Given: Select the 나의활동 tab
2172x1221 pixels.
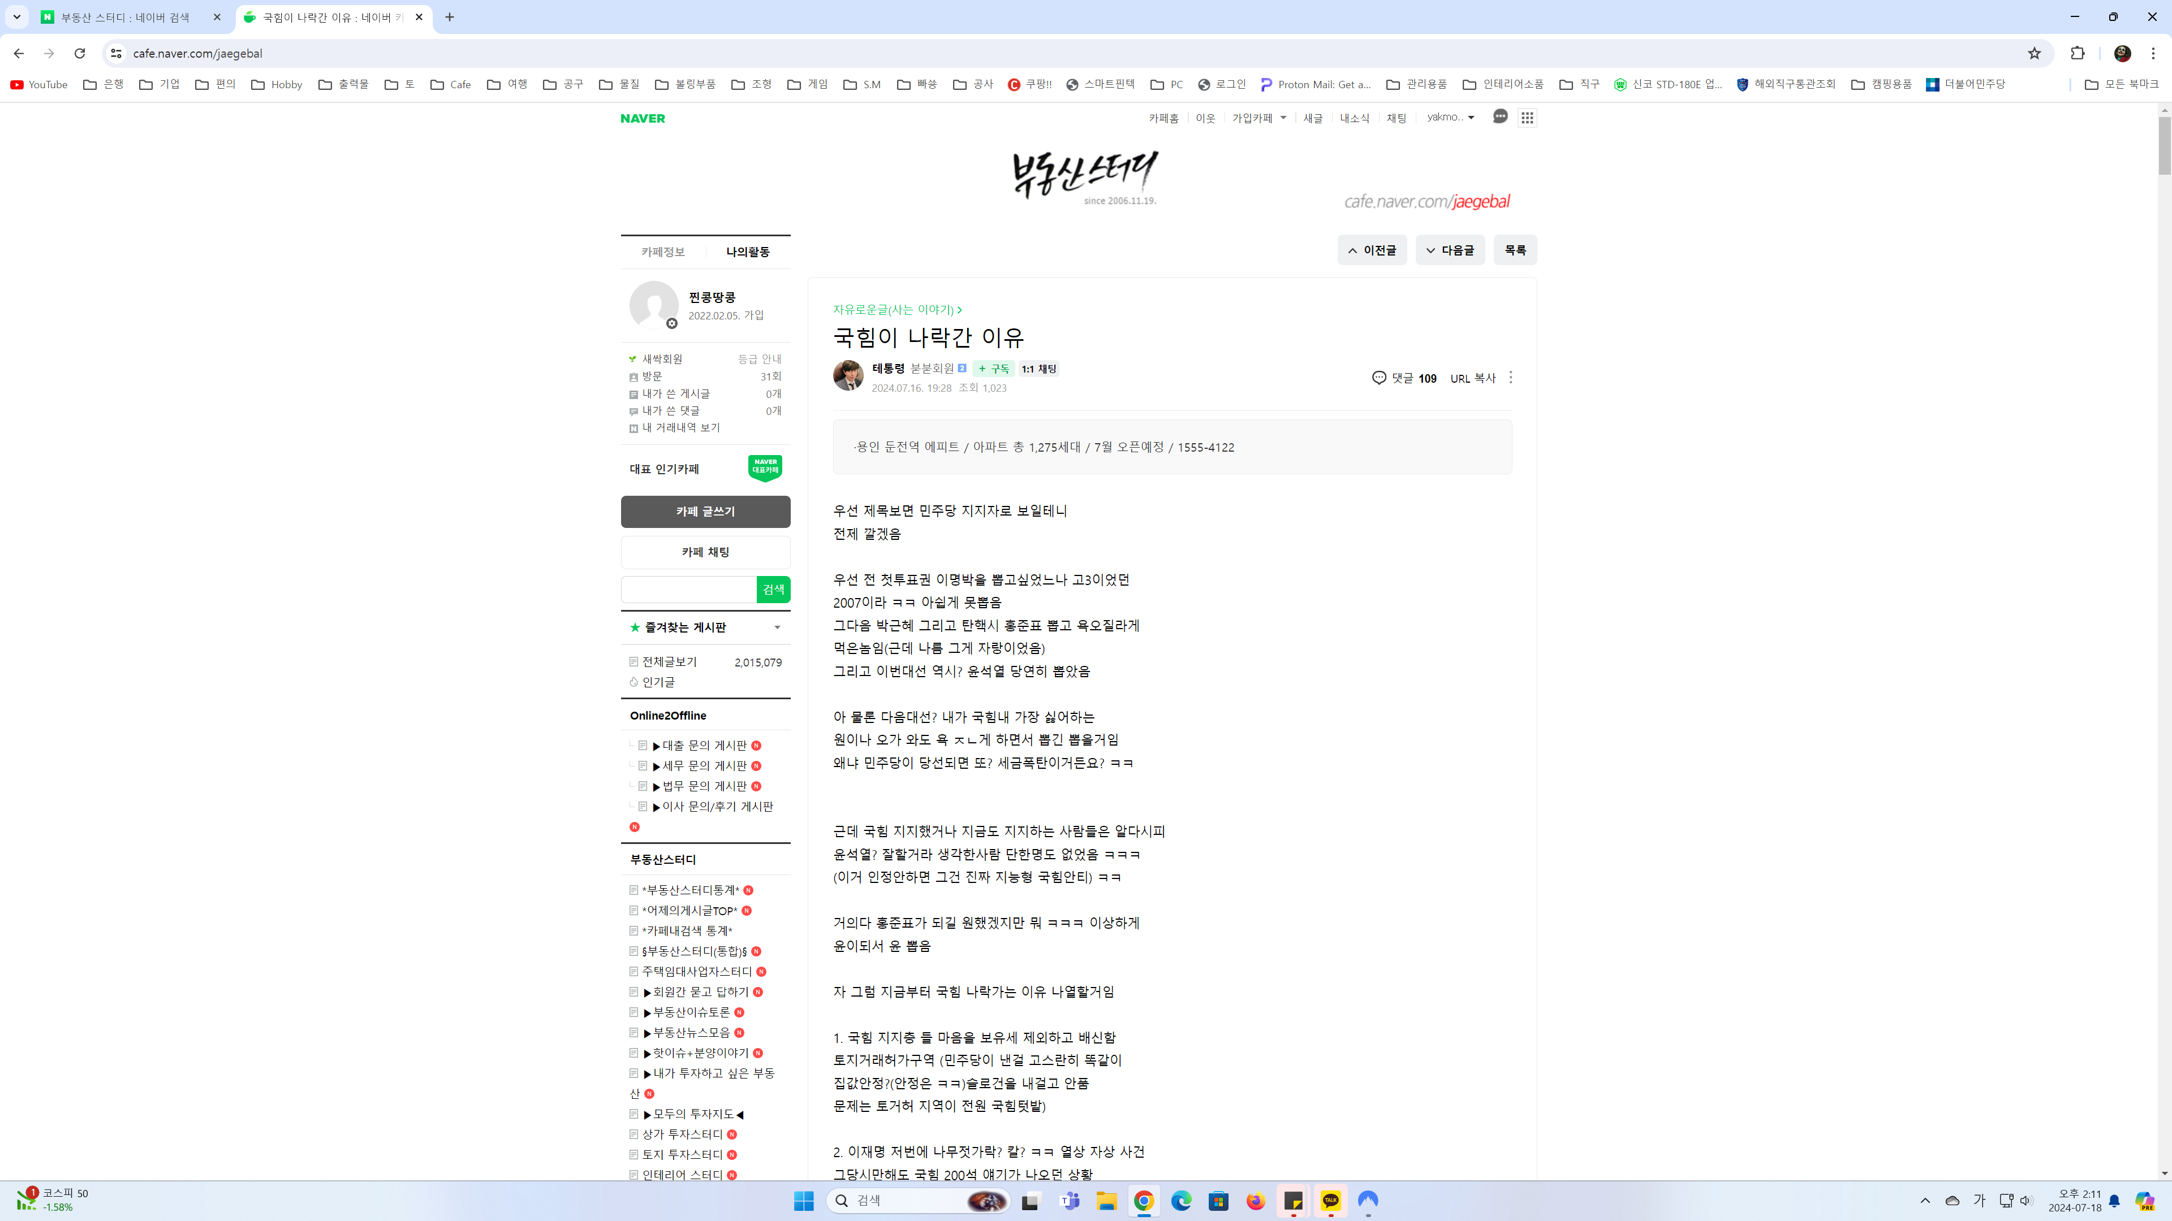Looking at the screenshot, I should [747, 251].
